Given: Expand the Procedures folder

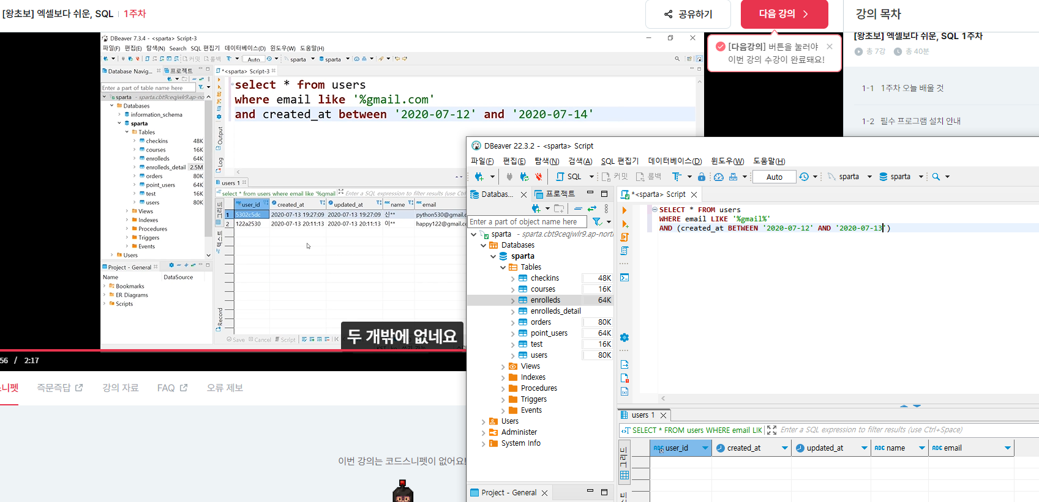Looking at the screenshot, I should (x=503, y=388).
